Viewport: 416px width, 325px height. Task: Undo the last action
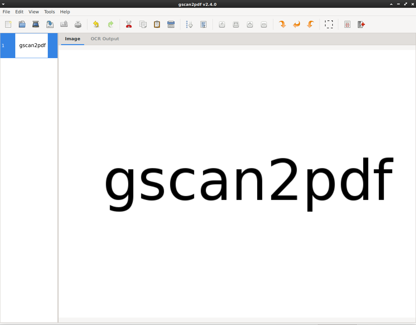[96, 24]
